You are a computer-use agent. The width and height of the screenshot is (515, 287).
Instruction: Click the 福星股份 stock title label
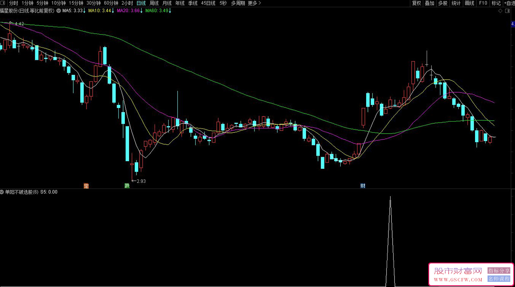click(27, 11)
